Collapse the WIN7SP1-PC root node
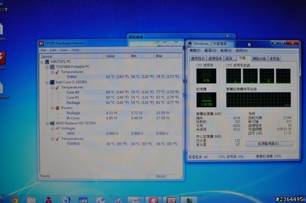The height and width of the screenshot is (203, 306). (x=42, y=62)
